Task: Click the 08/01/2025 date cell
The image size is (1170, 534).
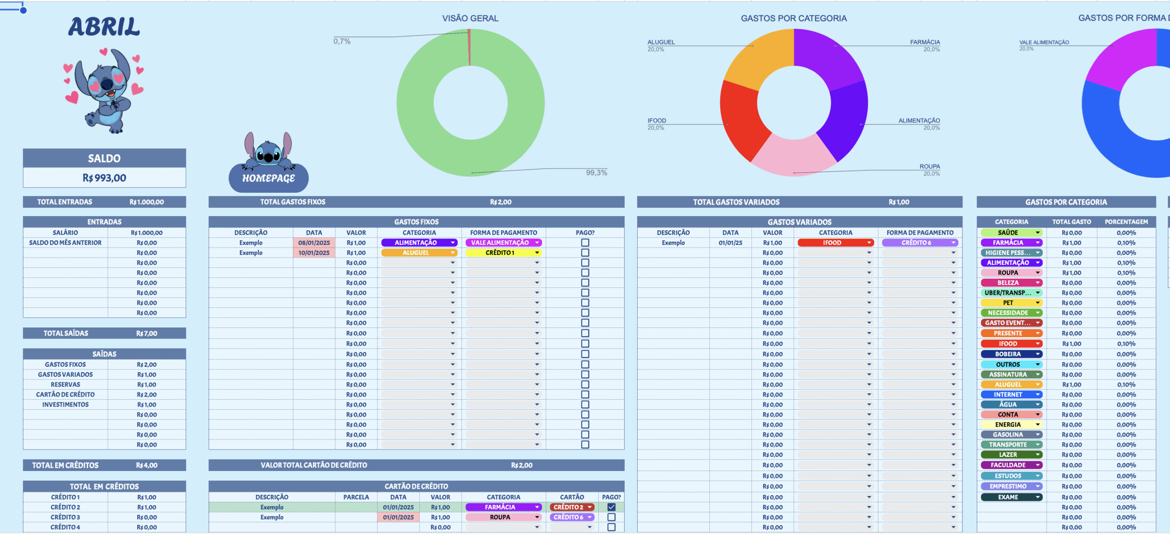Action: pos(314,243)
